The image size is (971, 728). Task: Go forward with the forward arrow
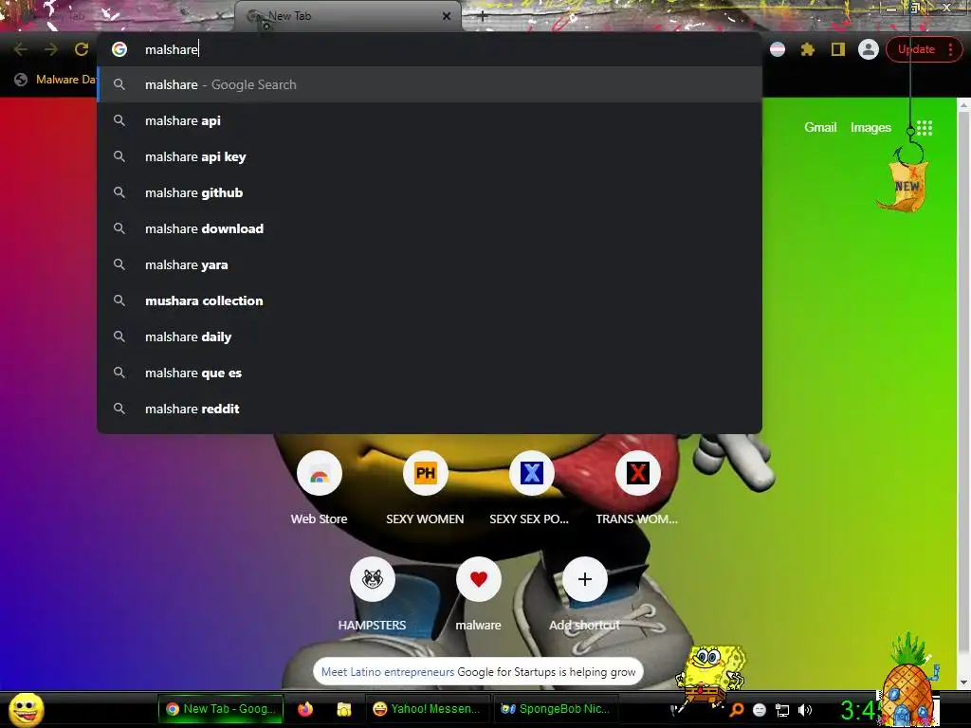pyautogui.click(x=51, y=49)
